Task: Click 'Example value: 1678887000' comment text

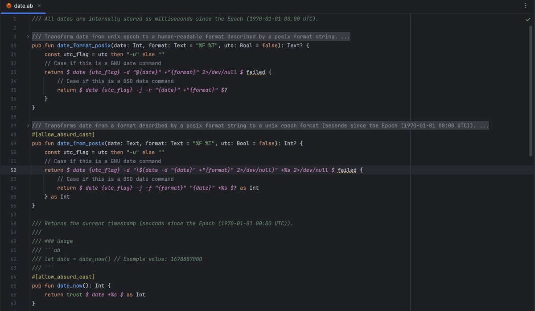Action: 163,259
